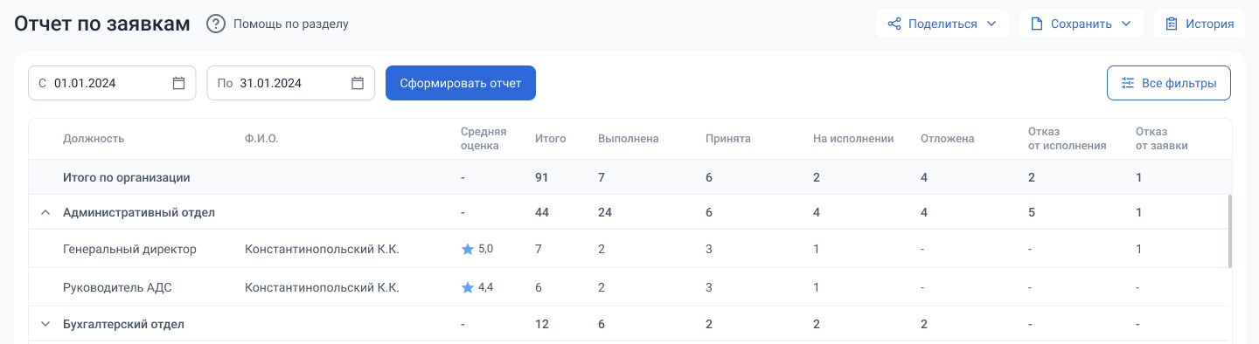Screen dimensions: 1259x344
Task: Open the Поделиться dropdown arrow
Action: click(991, 24)
